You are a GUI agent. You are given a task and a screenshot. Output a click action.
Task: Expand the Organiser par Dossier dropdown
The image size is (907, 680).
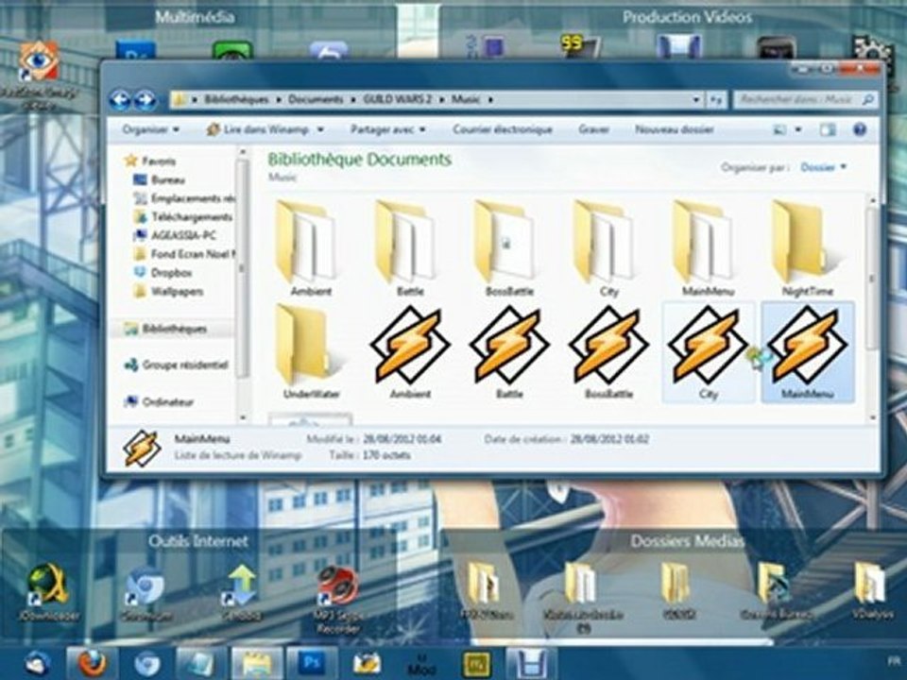pos(824,167)
